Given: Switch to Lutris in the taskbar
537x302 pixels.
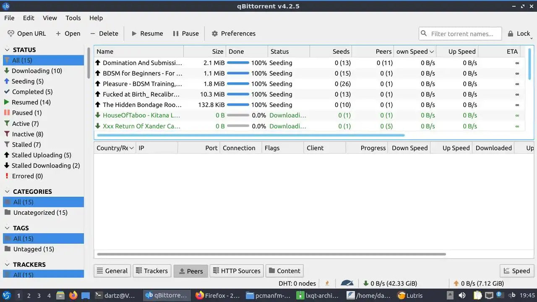Looking at the screenshot, I should (410, 295).
